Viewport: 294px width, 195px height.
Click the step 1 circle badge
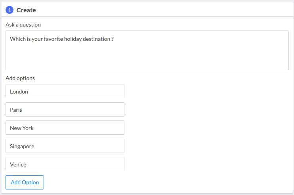coord(10,10)
